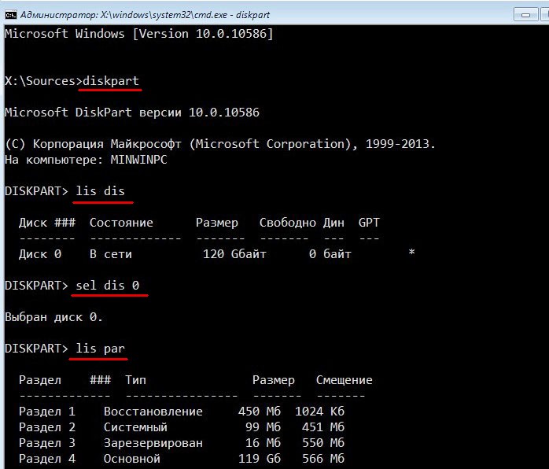This screenshot has width=549, height=469.
Task: Click the 'GPT' column header
Action: [369, 223]
